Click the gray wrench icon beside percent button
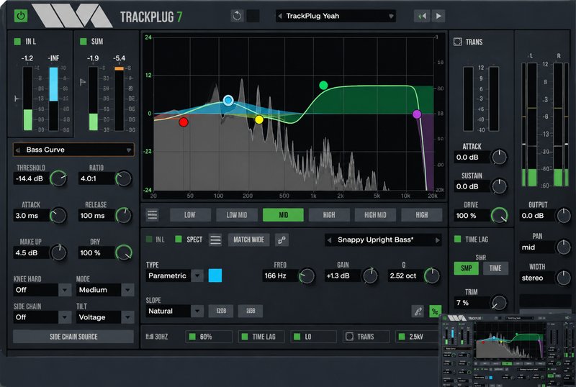 (418, 311)
